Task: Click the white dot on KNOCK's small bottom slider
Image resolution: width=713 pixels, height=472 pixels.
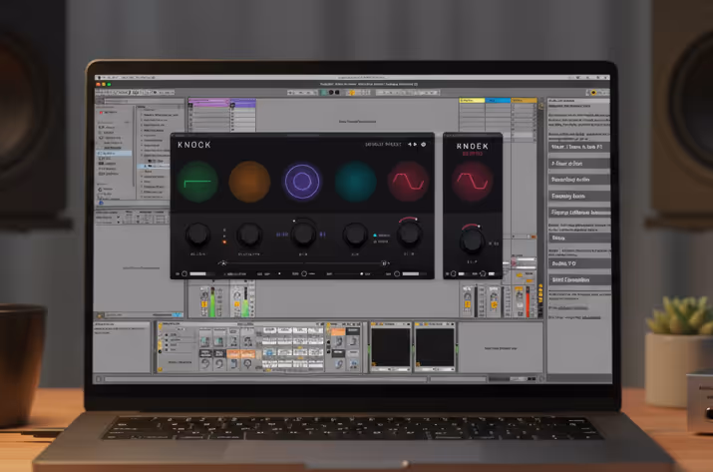Action: point(362,274)
